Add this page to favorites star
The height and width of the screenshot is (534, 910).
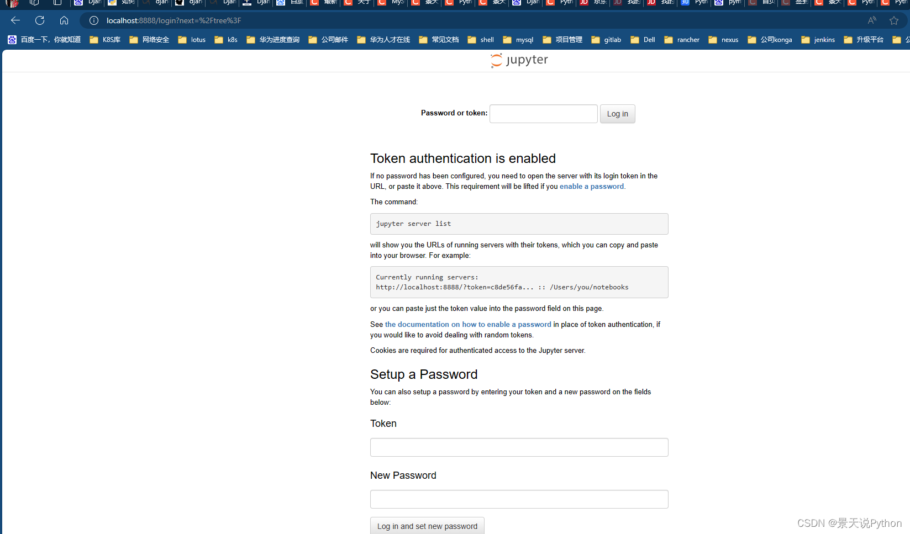click(x=894, y=20)
